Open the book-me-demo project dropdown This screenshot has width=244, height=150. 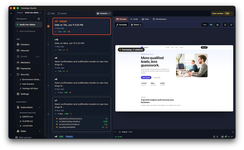[33, 13]
